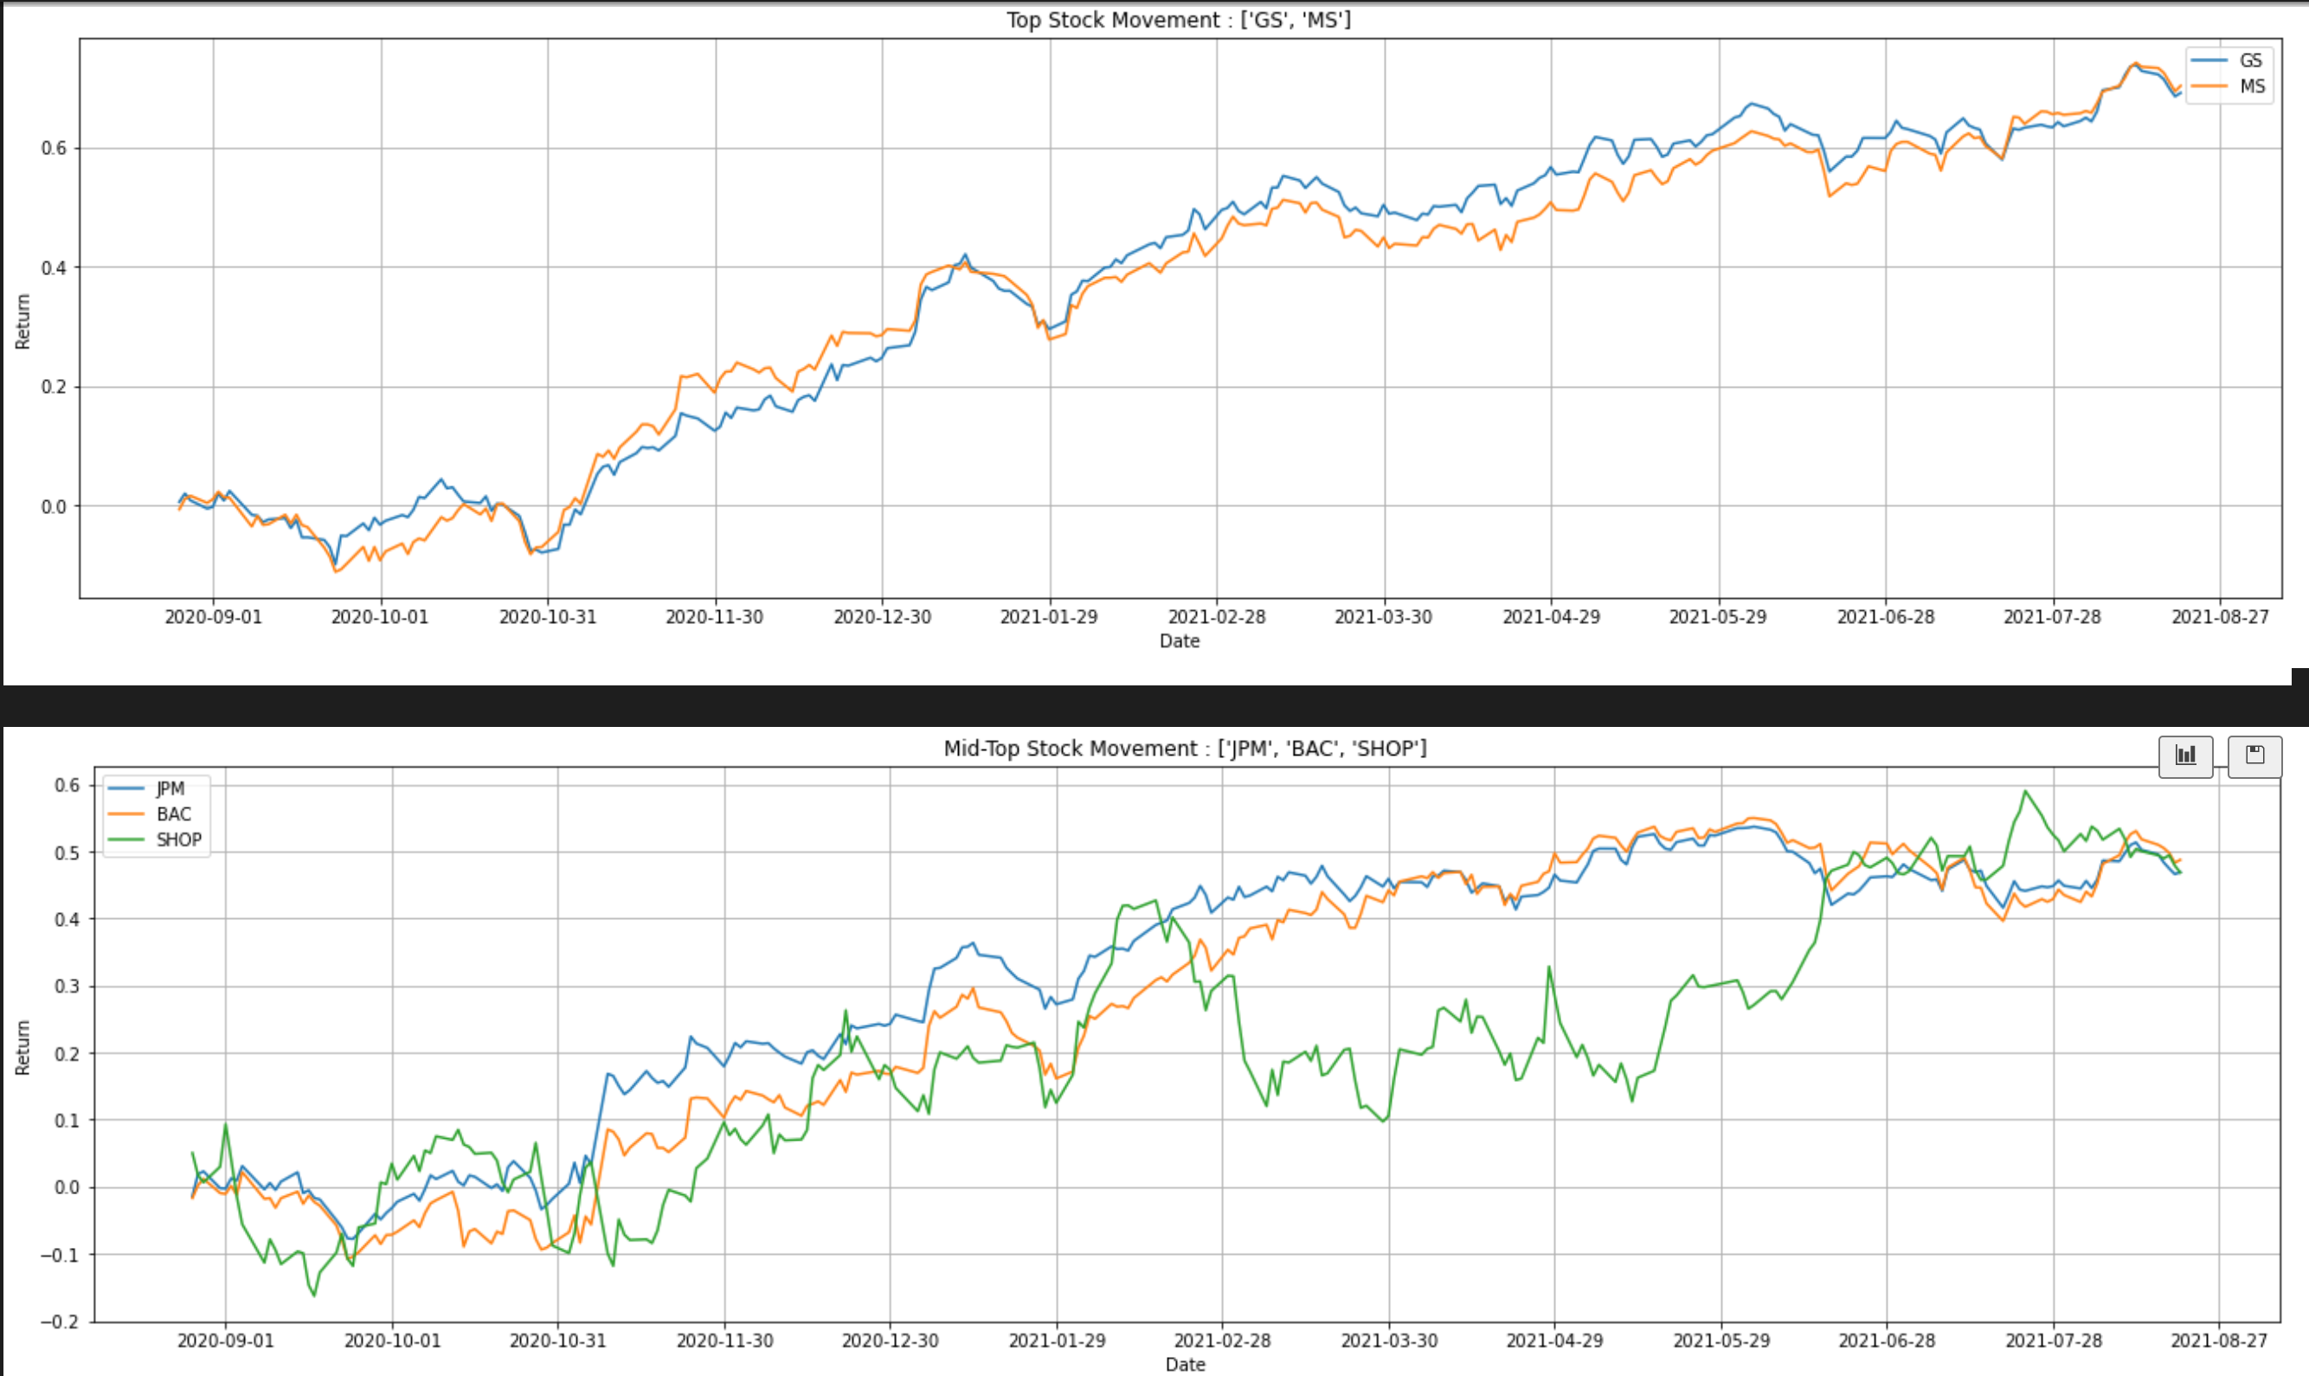
Task: Open the bar chart view icon button
Action: pyautogui.click(x=2185, y=756)
